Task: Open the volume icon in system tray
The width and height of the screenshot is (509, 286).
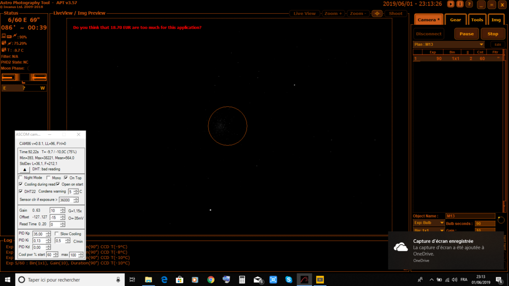Action: [x=455, y=279]
